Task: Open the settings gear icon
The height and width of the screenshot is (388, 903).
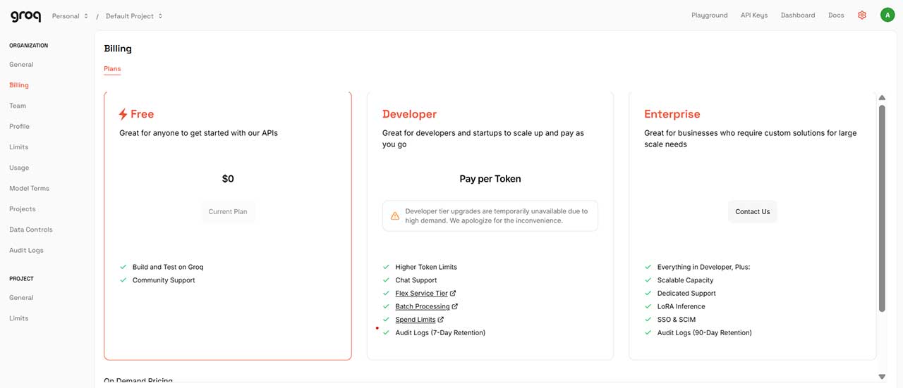Action: pyautogui.click(x=861, y=15)
